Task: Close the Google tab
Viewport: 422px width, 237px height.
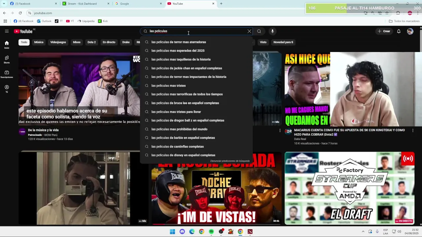Action: pyautogui.click(x=161, y=4)
